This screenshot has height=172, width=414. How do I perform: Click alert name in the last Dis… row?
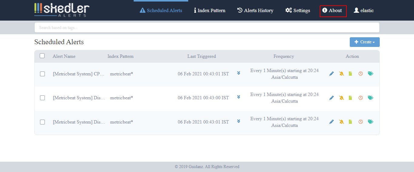pyautogui.click(x=79, y=122)
